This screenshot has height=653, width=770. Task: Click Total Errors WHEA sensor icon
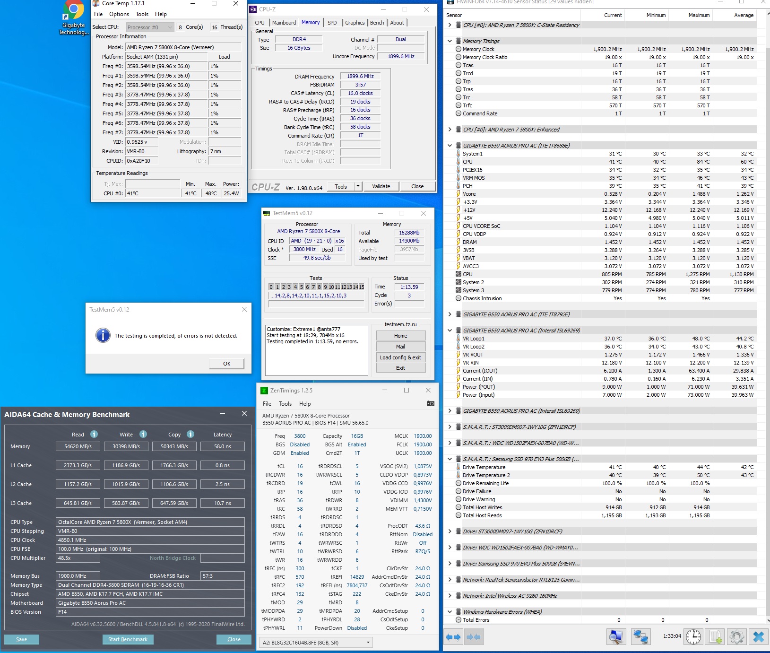point(459,620)
